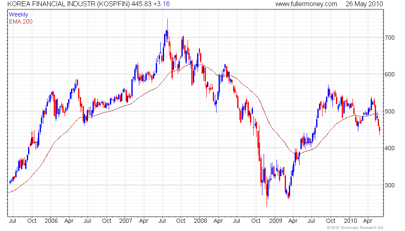The height and width of the screenshot is (231, 405).
Task: Select the 2009 year marker on time axis
Action: (x=275, y=221)
